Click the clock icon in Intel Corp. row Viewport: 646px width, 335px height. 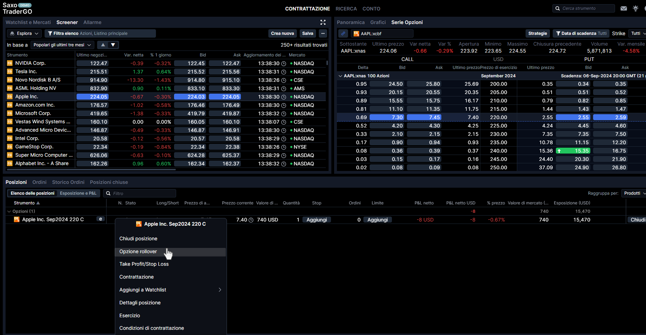[x=284, y=139]
